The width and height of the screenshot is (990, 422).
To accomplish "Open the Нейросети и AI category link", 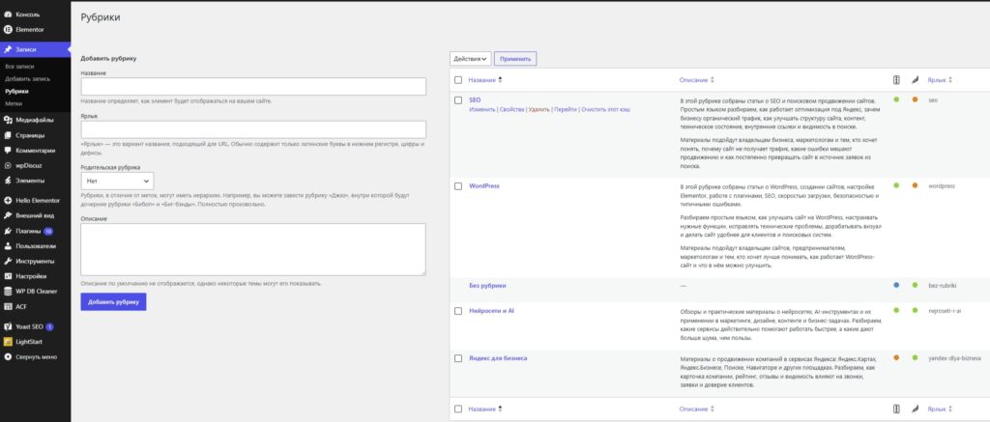I will (x=492, y=311).
